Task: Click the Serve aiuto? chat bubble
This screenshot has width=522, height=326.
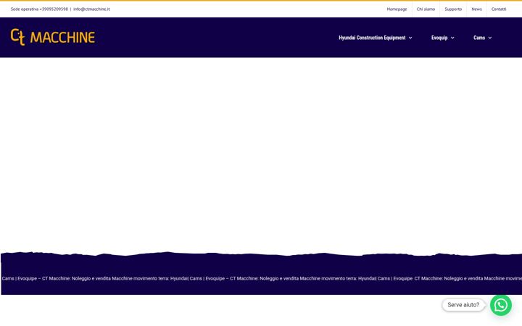Action: pyautogui.click(x=463, y=305)
